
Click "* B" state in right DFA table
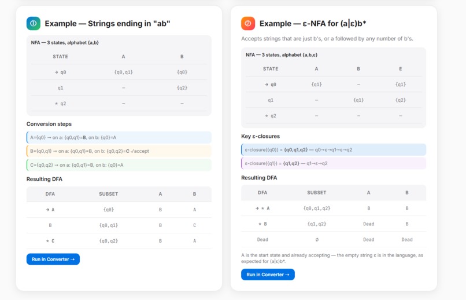tap(262, 224)
